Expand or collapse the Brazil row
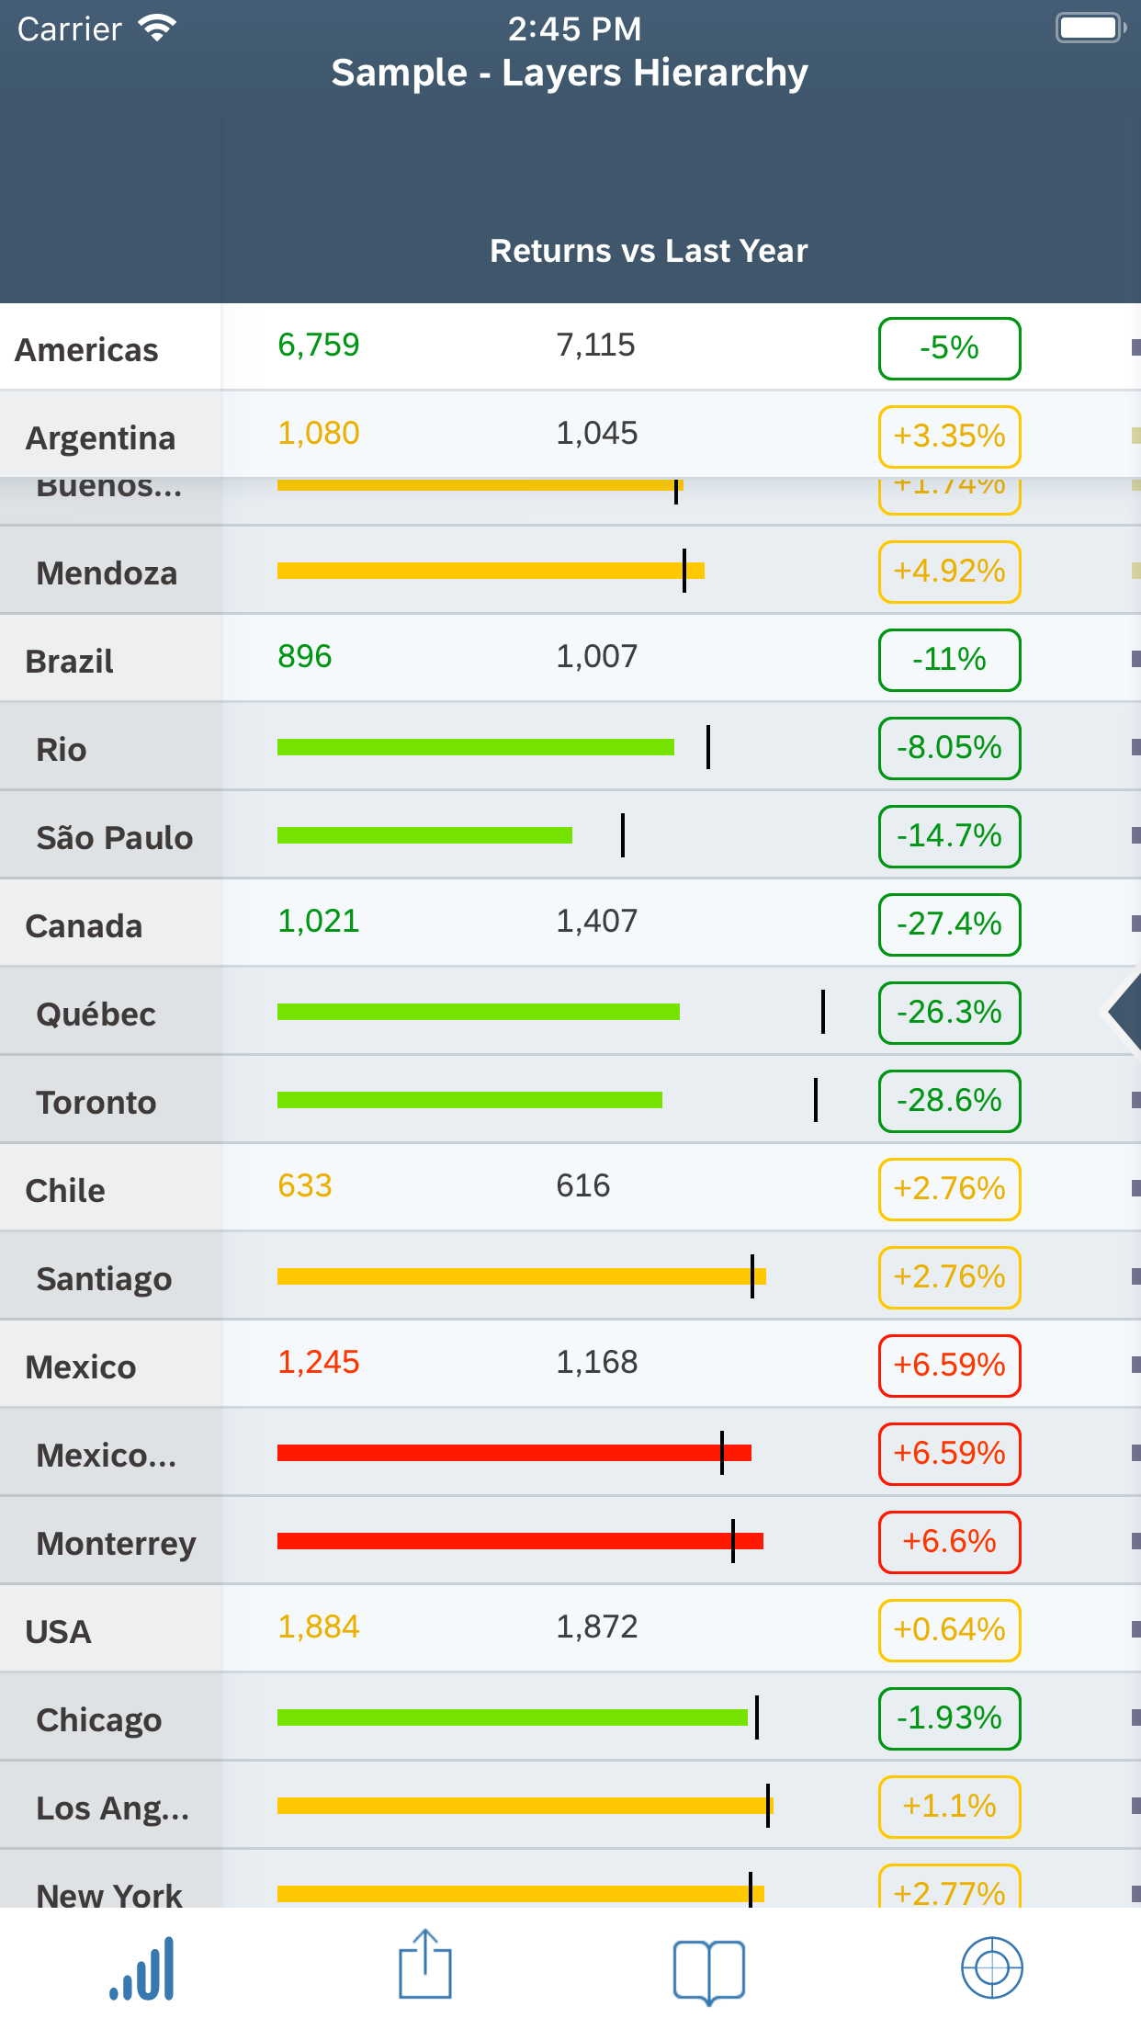1141x2029 pixels. [70, 662]
